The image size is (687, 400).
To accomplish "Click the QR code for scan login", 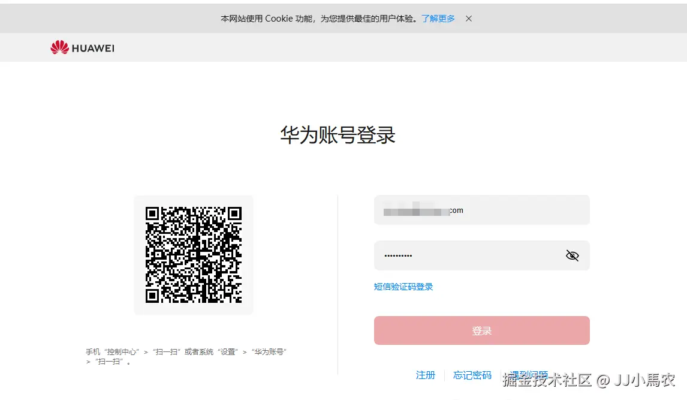I will [194, 254].
